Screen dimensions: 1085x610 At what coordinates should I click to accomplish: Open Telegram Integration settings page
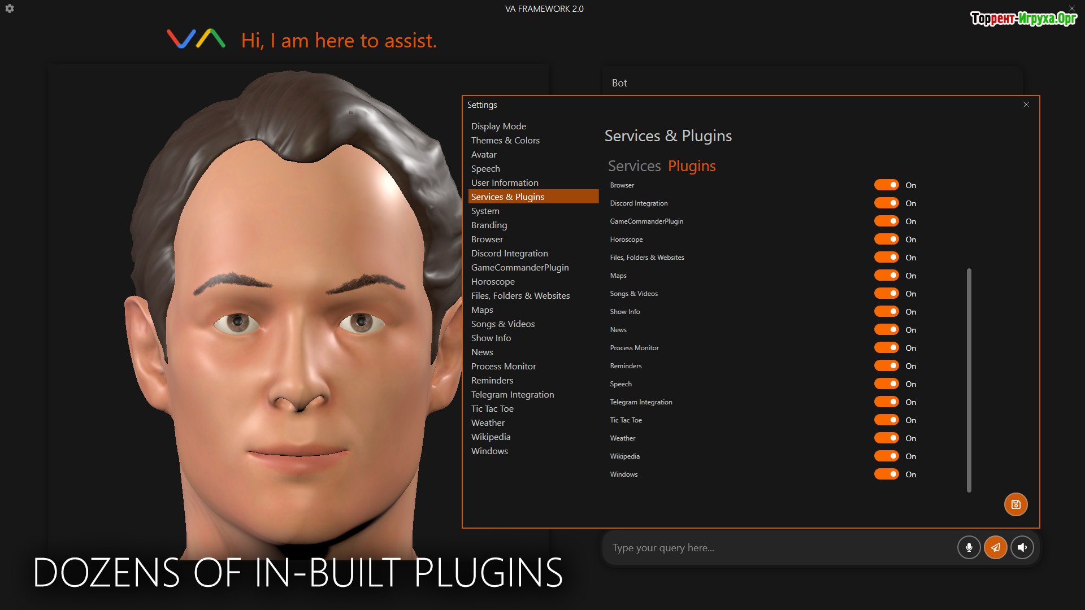tap(513, 394)
